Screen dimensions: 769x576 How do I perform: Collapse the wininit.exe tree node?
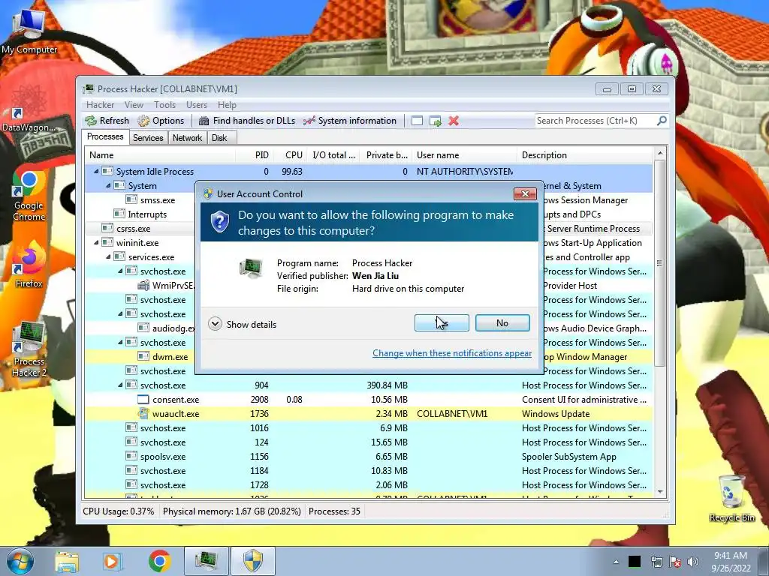pyautogui.click(x=96, y=242)
